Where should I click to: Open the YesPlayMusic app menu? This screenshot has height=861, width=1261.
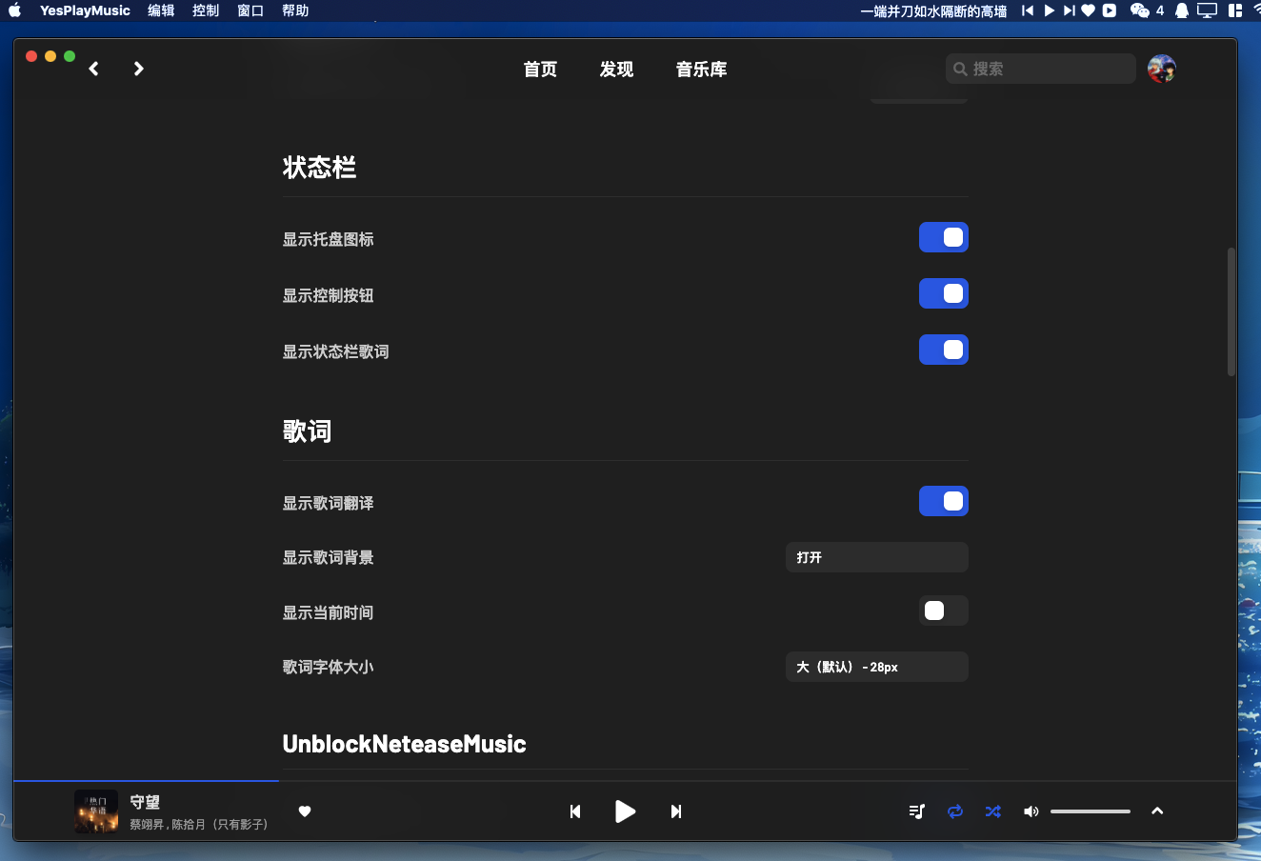point(85,10)
